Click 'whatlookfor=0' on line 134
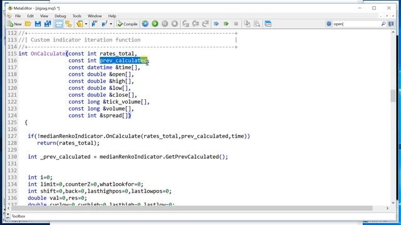 pos(120,184)
